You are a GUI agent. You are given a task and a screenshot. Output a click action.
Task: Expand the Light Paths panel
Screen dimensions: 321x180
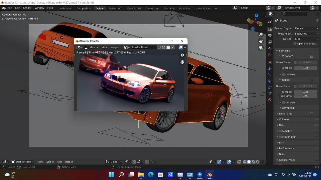[x=285, y=114]
